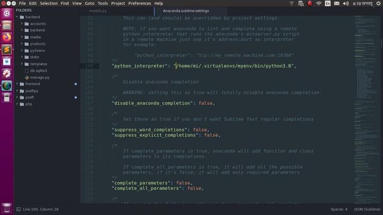This screenshot has width=383, height=215.
Task: Click the "suppress_explicit_completions" key
Action: [155, 135]
